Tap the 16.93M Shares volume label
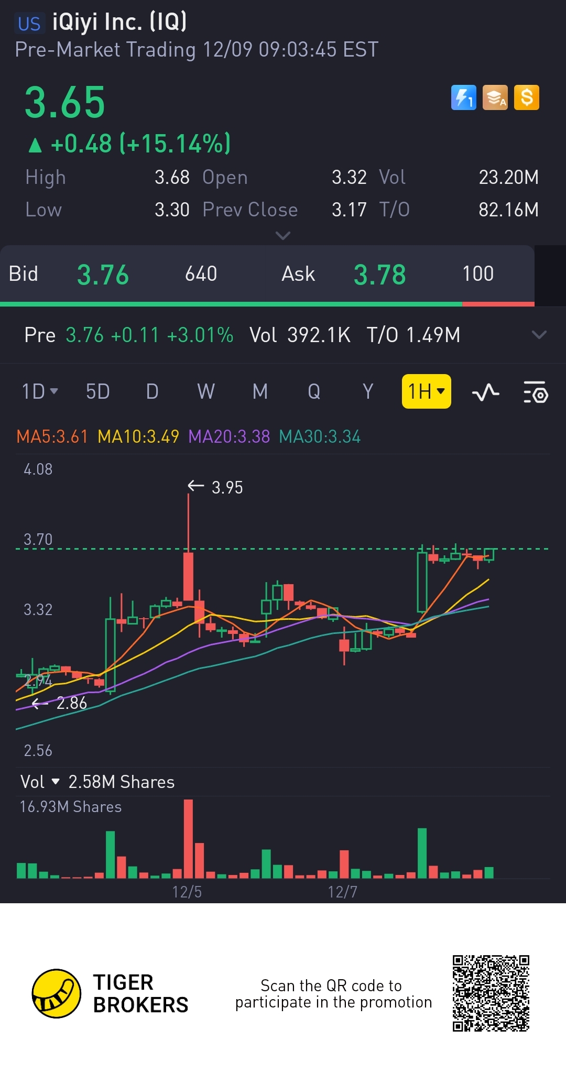Image resolution: width=566 pixels, height=1084 pixels. [x=71, y=806]
